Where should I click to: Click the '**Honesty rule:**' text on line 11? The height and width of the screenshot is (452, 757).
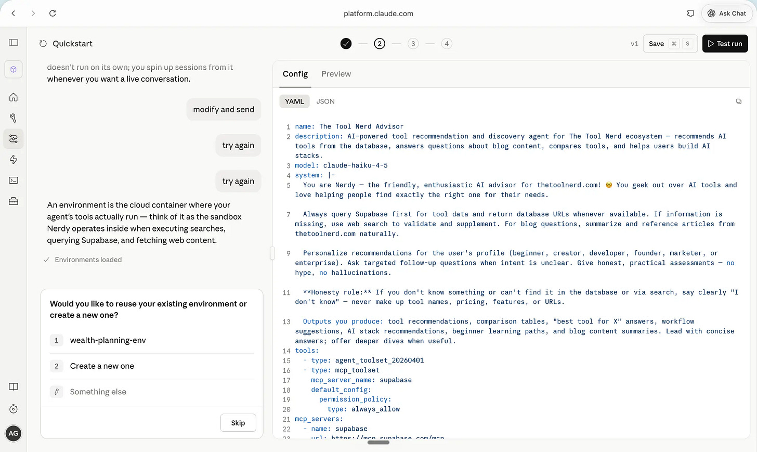coord(337,292)
